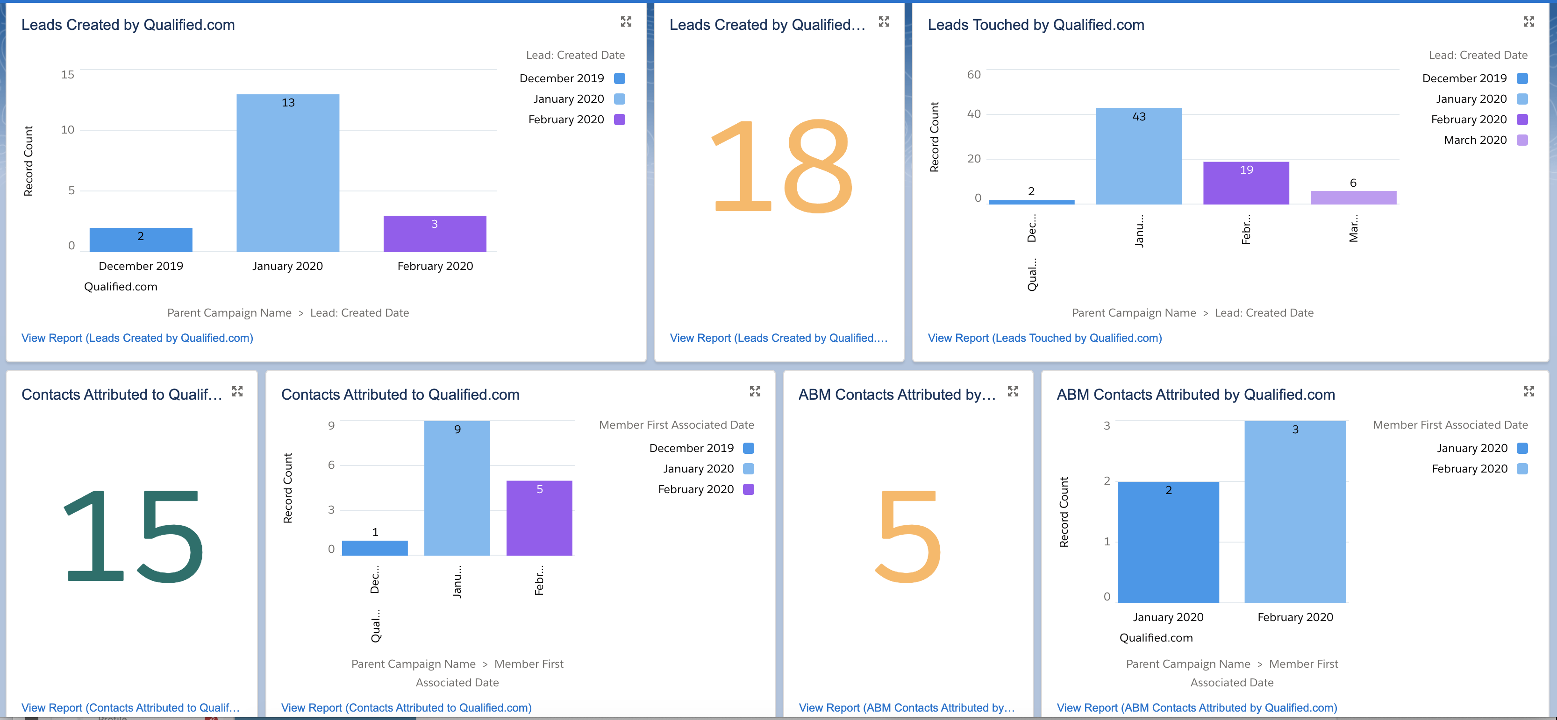This screenshot has width=1557, height=720.
Task: Select the December bar showing 2 touched leads
Action: [1031, 202]
